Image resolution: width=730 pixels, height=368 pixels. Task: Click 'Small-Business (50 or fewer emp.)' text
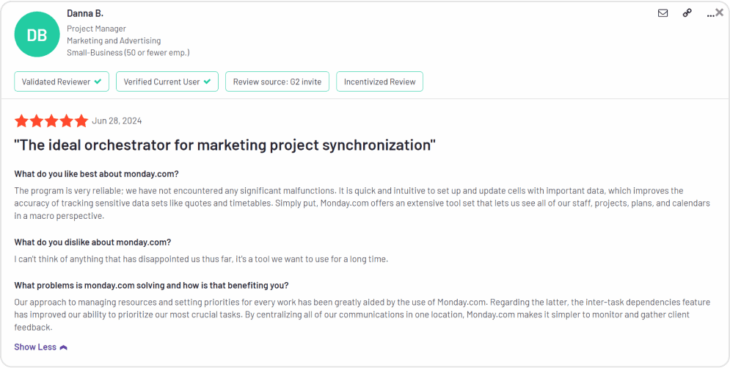(x=128, y=53)
